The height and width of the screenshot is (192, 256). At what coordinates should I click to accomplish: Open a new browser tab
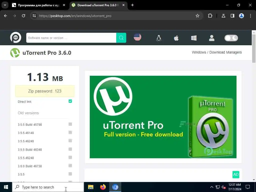click(132, 5)
